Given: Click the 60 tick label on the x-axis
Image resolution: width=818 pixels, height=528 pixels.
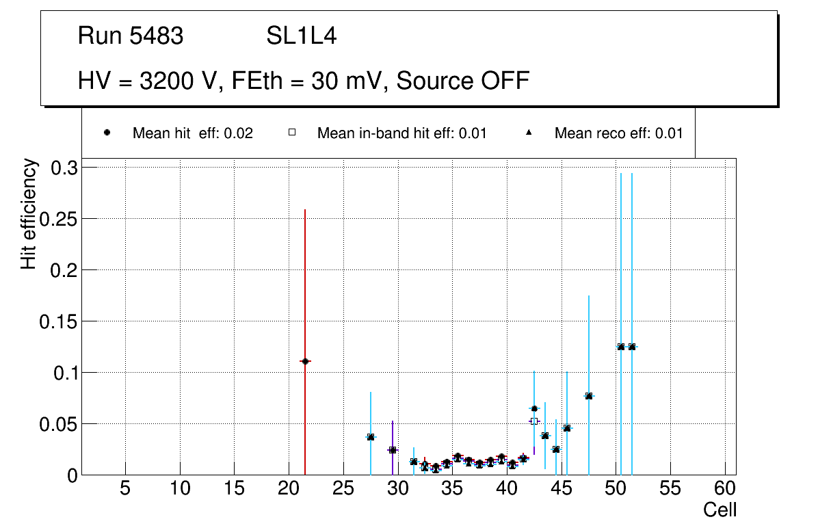Looking at the screenshot, I should pyautogui.click(x=725, y=488).
